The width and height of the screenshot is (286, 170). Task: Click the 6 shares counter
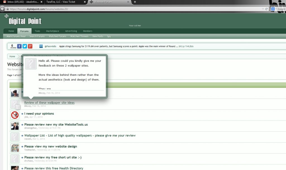(x=13, y=46)
